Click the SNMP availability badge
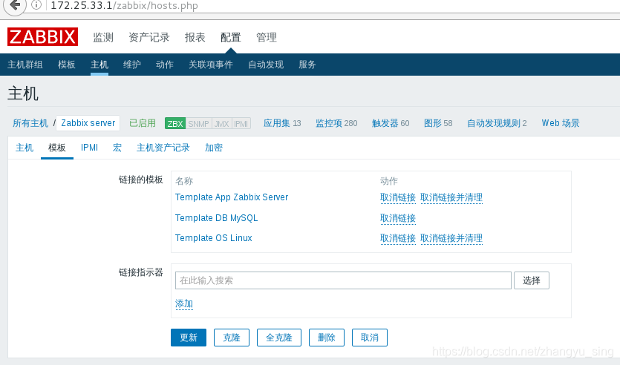This screenshot has height=365, width=620. [198, 124]
